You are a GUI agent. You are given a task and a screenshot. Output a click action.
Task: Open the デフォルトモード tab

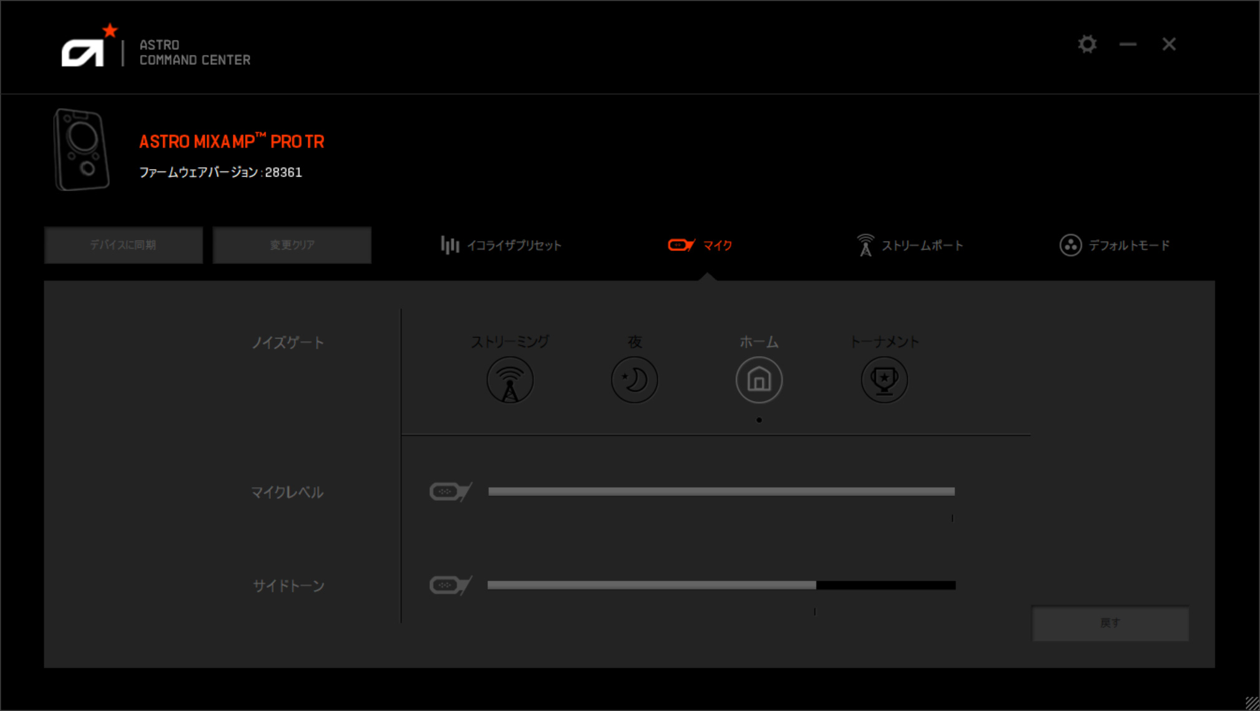click(1115, 245)
